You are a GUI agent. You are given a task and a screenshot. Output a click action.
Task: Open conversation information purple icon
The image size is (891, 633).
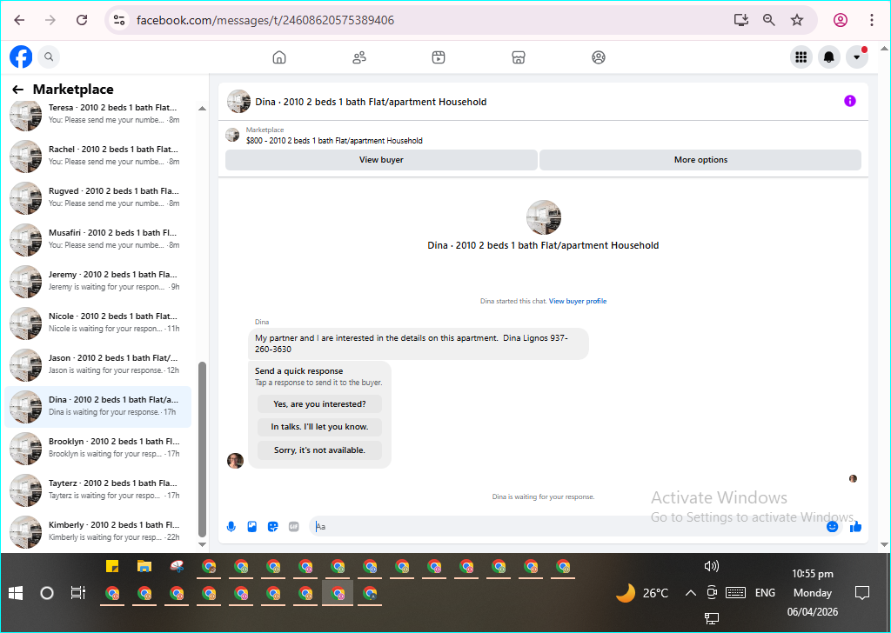coord(849,101)
